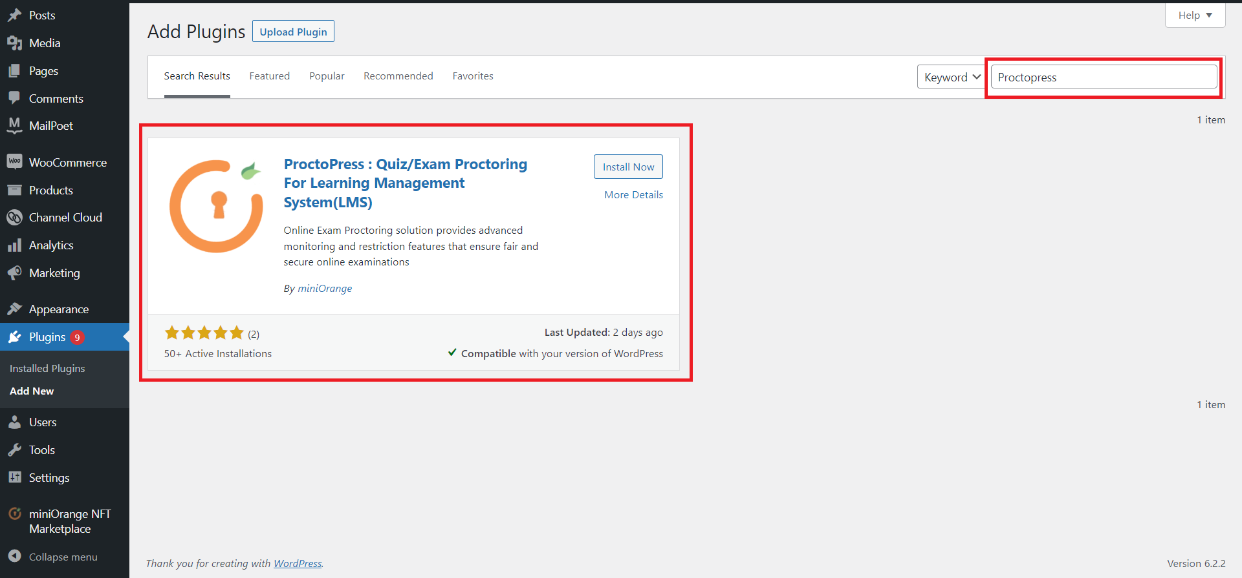The width and height of the screenshot is (1242, 578).
Task: Switch to the Featured tab
Action: [270, 76]
